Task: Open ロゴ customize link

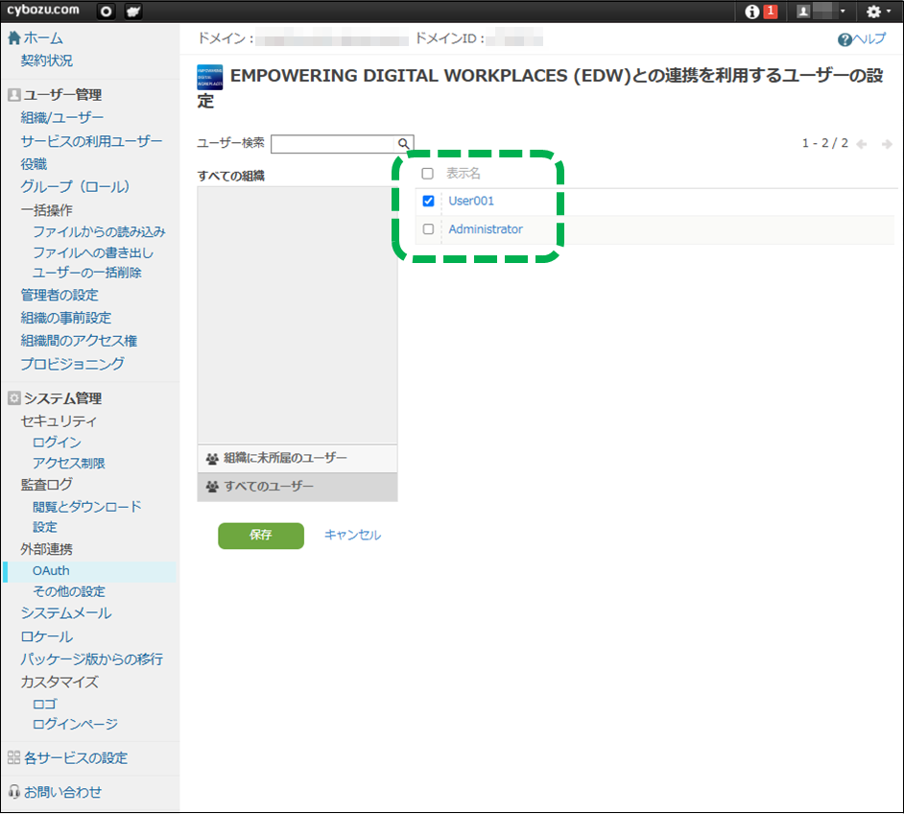Action: [x=45, y=704]
